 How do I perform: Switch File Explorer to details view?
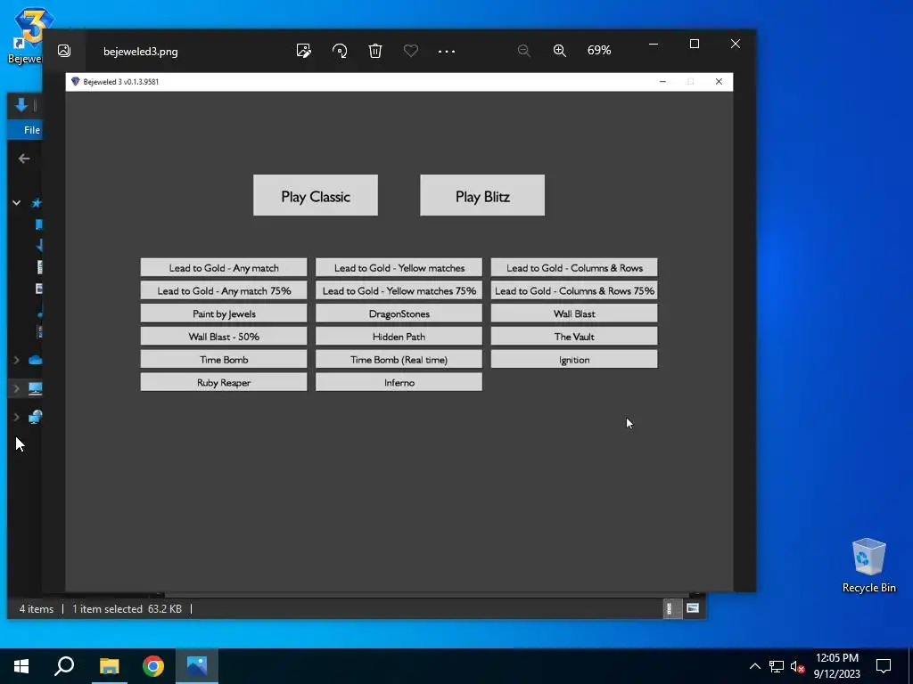click(x=670, y=609)
